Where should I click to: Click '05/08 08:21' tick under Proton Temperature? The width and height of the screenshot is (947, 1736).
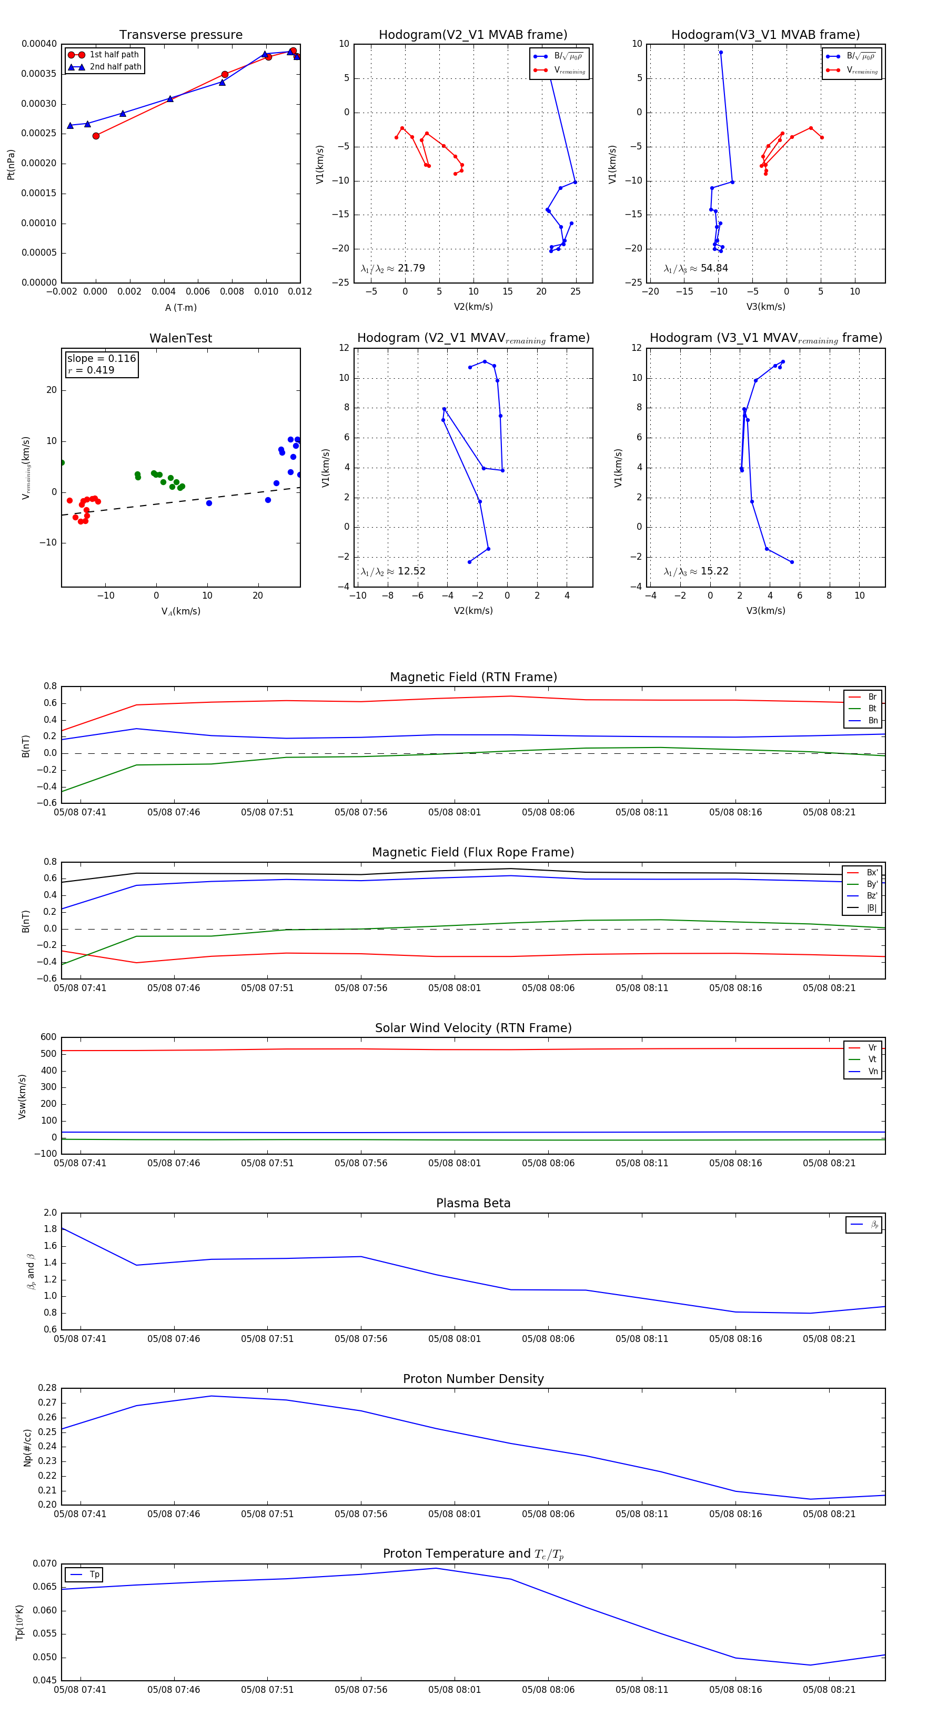pyautogui.click(x=829, y=1690)
